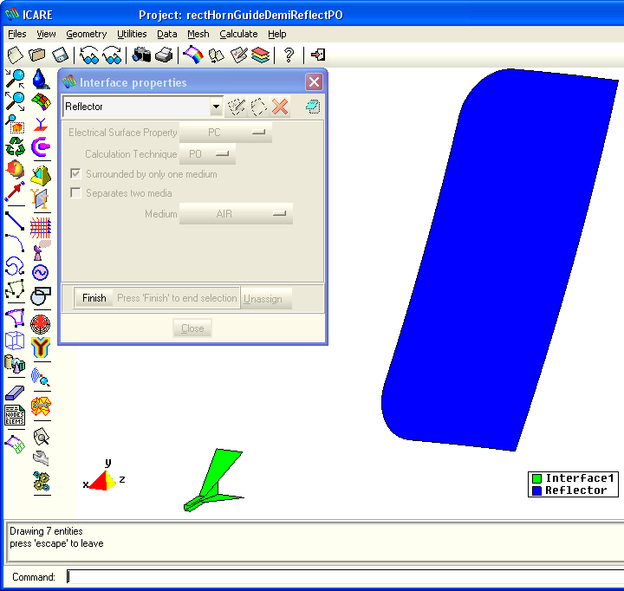624x591 pixels.
Task: Select the Zoom in magnifier tool
Action: [15, 79]
